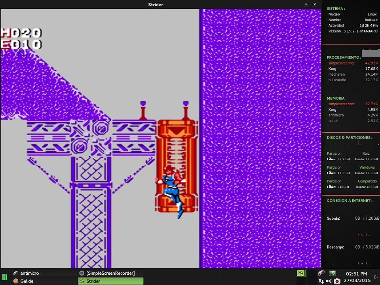Click the CONEXION A INTERNET heading
380x285 pixels.
coord(350,200)
